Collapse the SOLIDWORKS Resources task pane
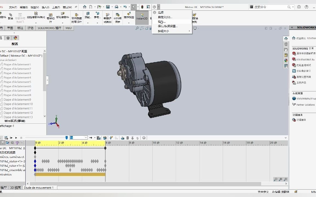The width and height of the screenshot is (316, 197). [292, 27]
